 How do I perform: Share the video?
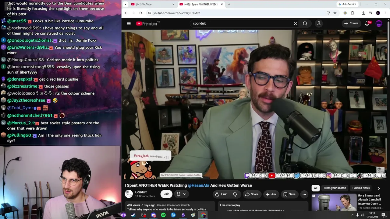[252, 194]
